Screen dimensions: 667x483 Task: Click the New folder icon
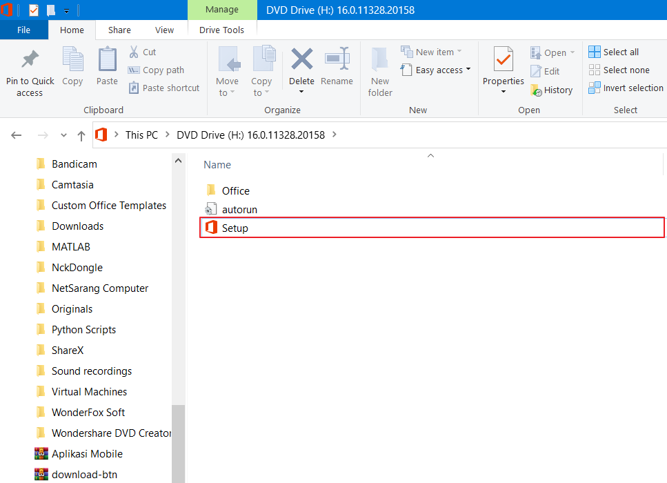click(380, 59)
